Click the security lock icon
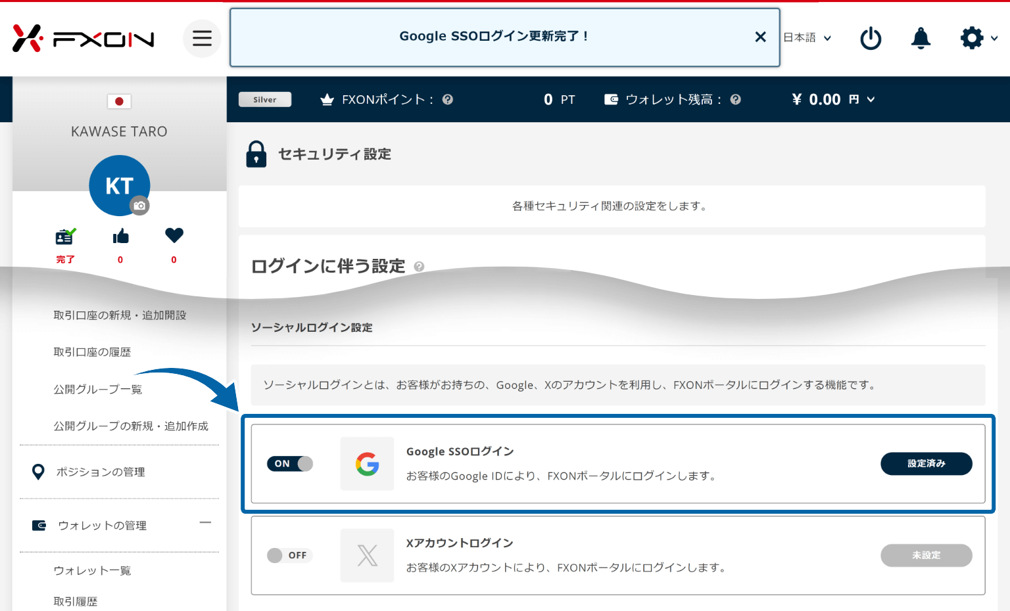This screenshot has height=611, width=1010. coord(256,154)
